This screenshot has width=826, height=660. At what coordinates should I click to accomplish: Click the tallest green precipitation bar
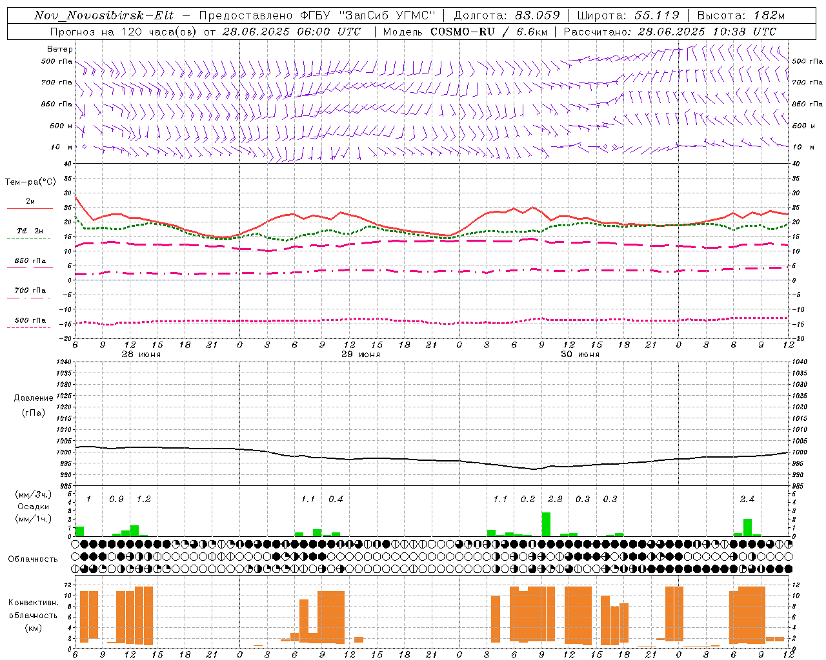click(546, 524)
